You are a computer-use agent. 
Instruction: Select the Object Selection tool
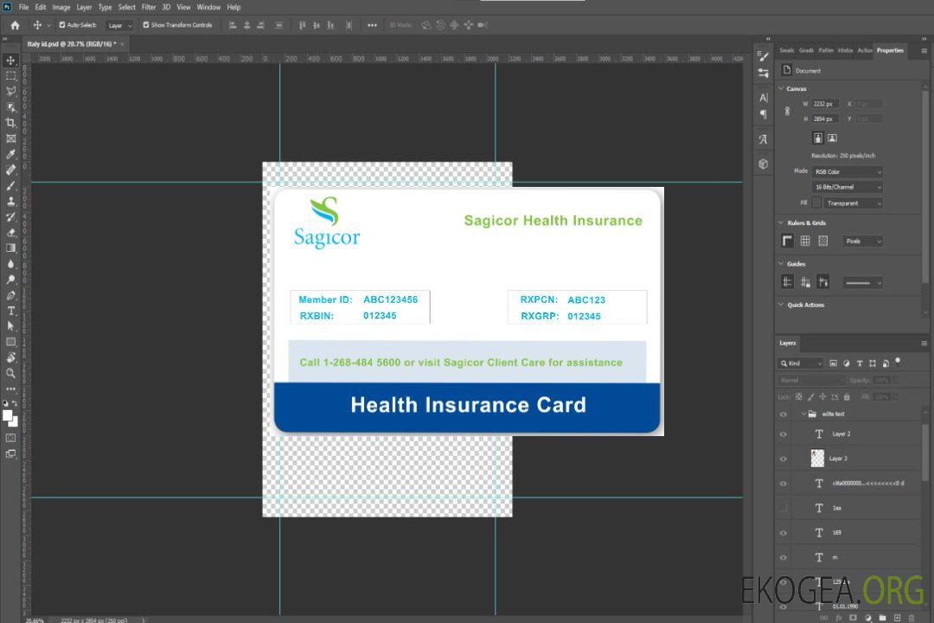click(10, 107)
